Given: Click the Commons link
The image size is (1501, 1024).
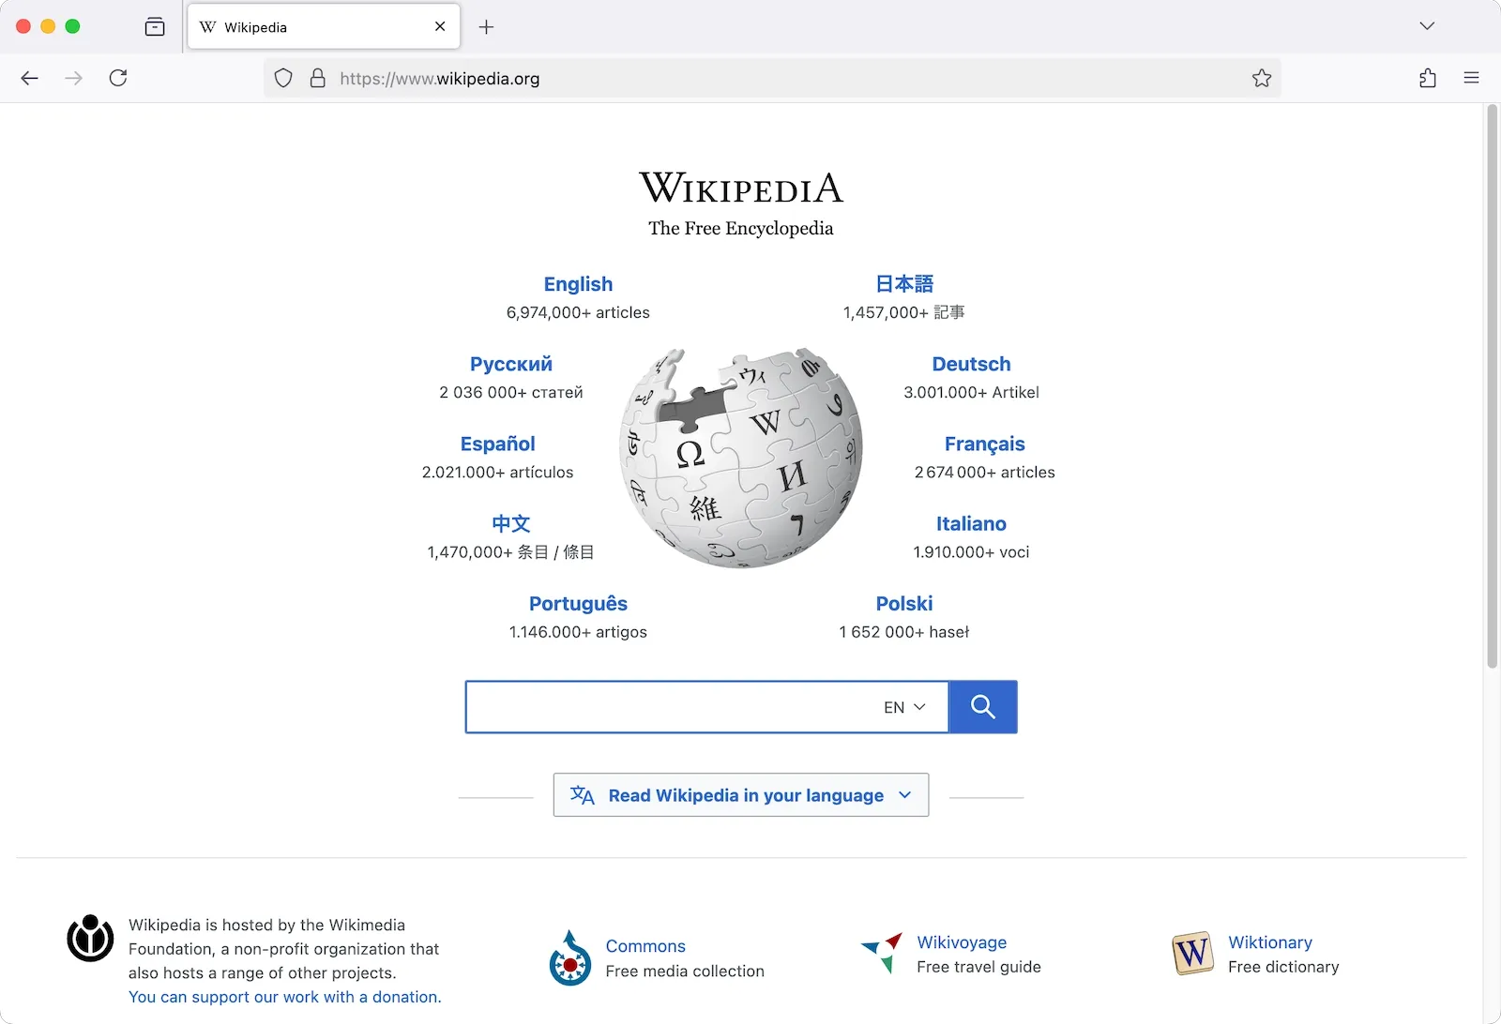Looking at the screenshot, I should (645, 946).
